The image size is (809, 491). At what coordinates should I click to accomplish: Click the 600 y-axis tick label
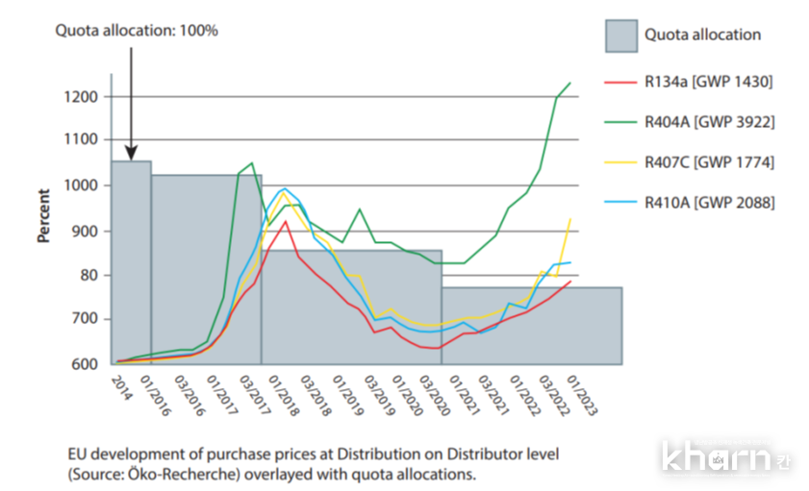point(84,364)
